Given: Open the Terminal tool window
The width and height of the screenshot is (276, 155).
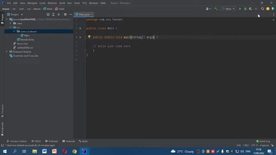Looking at the screenshot, I should point(69,141).
